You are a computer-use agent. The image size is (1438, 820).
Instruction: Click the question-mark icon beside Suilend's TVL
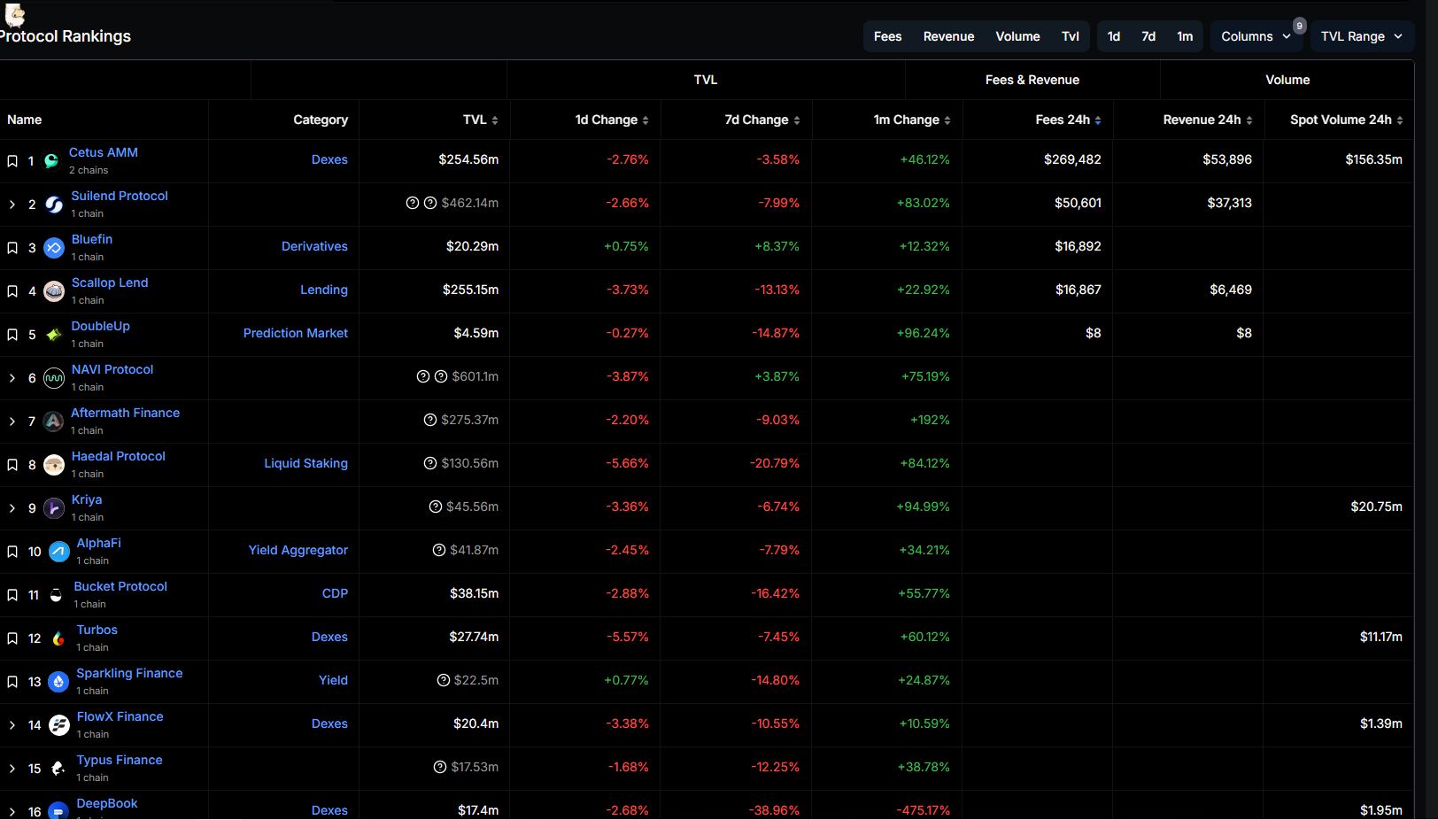[413, 203]
